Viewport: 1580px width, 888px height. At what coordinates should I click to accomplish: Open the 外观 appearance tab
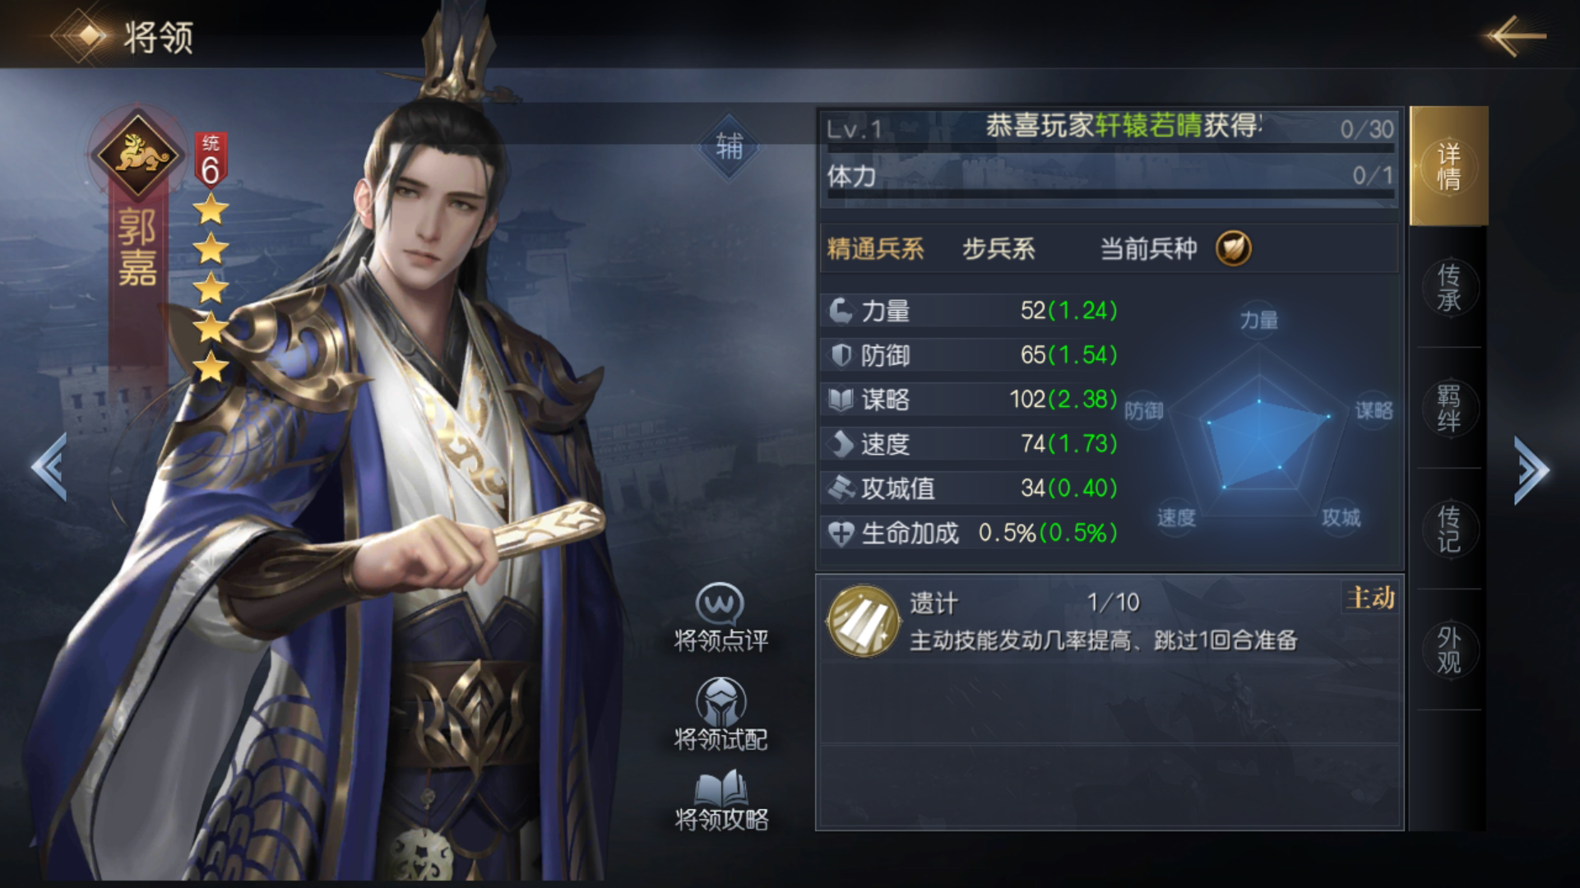point(1448,650)
